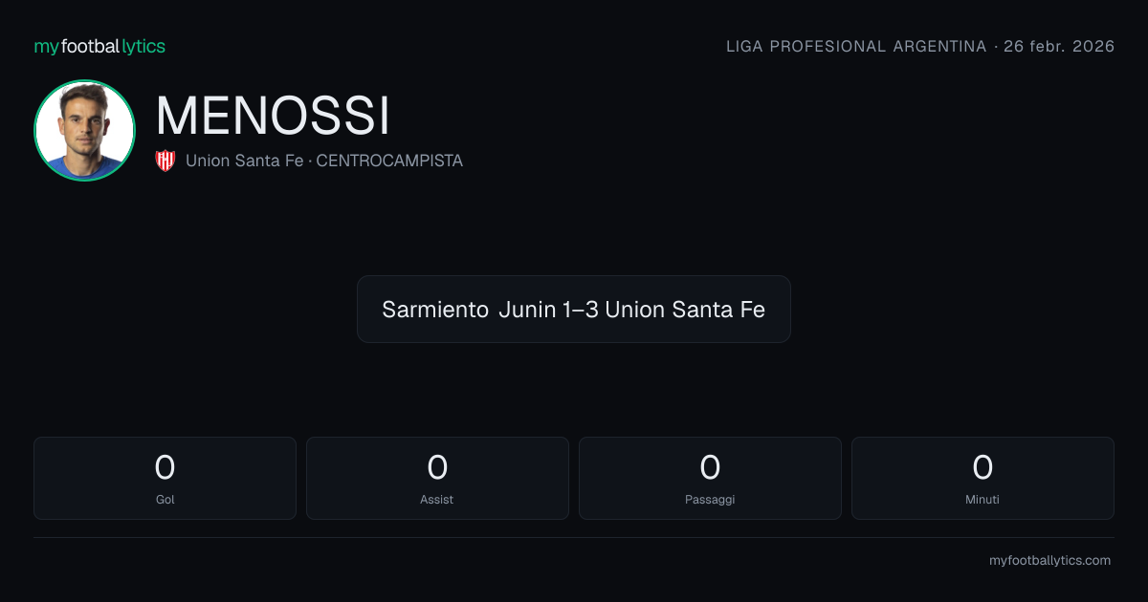The image size is (1148, 602).
Task: Open the Sarmiento Junin 1–3 Union Santa Fe match card
Action: pyautogui.click(x=574, y=309)
